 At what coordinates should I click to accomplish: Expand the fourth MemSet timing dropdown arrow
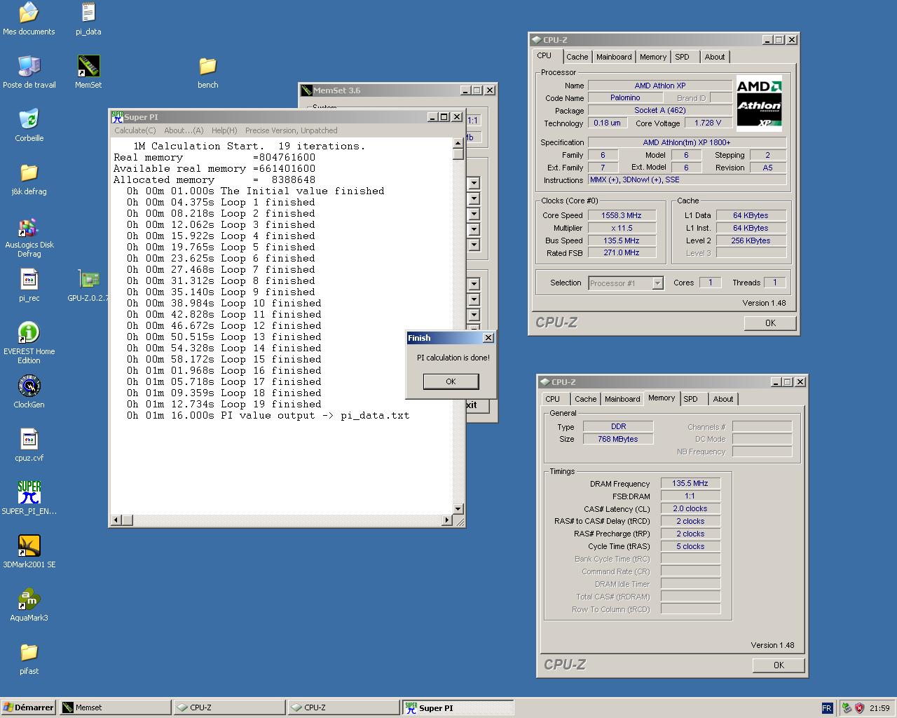click(474, 229)
